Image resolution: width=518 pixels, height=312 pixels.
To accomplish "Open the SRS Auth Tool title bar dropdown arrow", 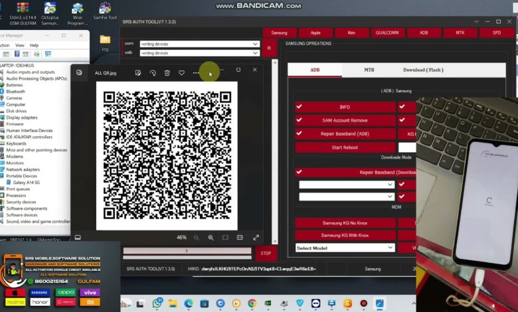I will coord(476,22).
